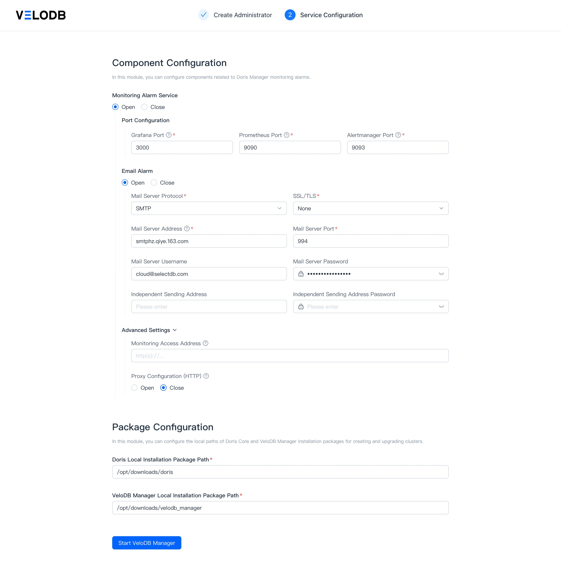Click the Start VeloDB Manager button
Image resolution: width=561 pixels, height=574 pixels.
tap(147, 543)
